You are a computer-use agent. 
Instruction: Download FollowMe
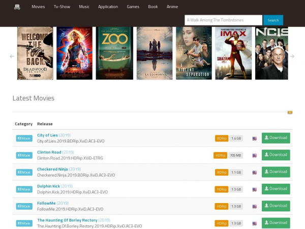pyautogui.click(x=276, y=206)
